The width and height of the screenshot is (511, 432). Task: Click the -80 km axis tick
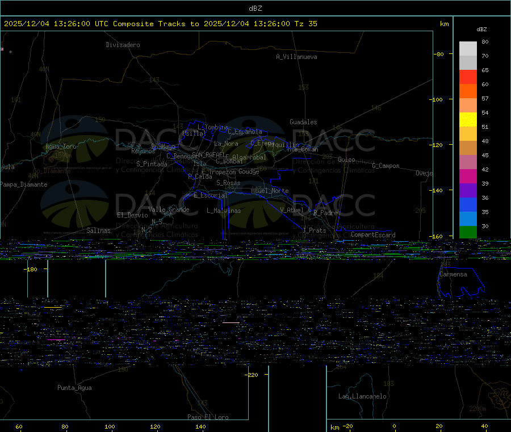[x=439, y=54]
